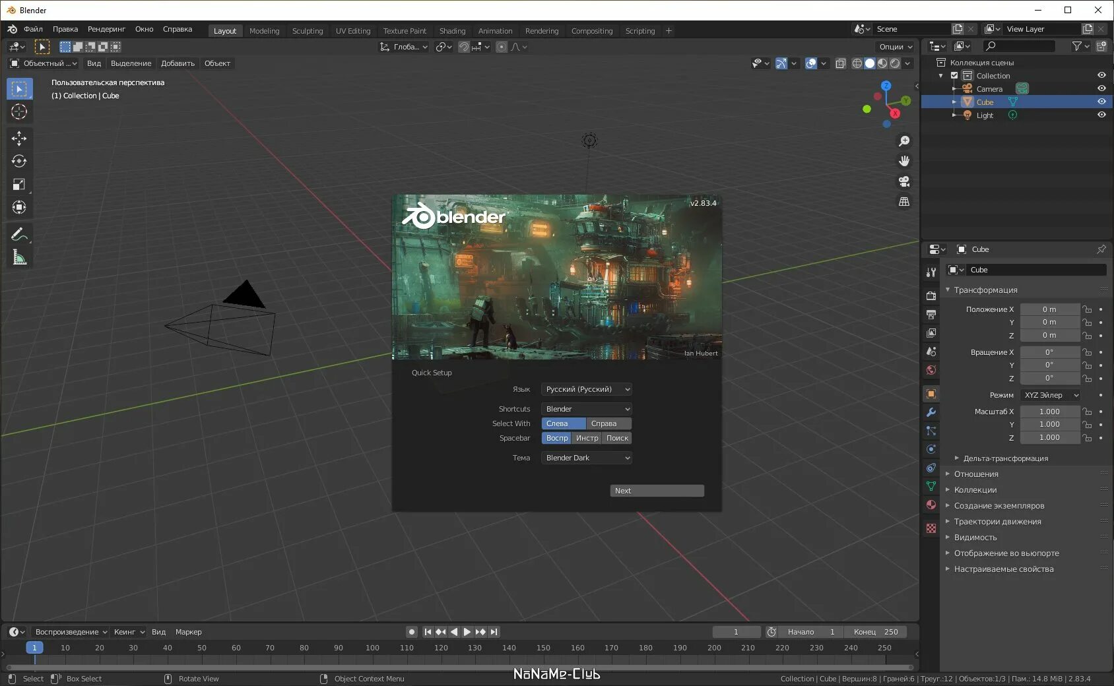Screen dimensions: 1114x686
Task: Open the Язык language dropdown
Action: (587, 389)
